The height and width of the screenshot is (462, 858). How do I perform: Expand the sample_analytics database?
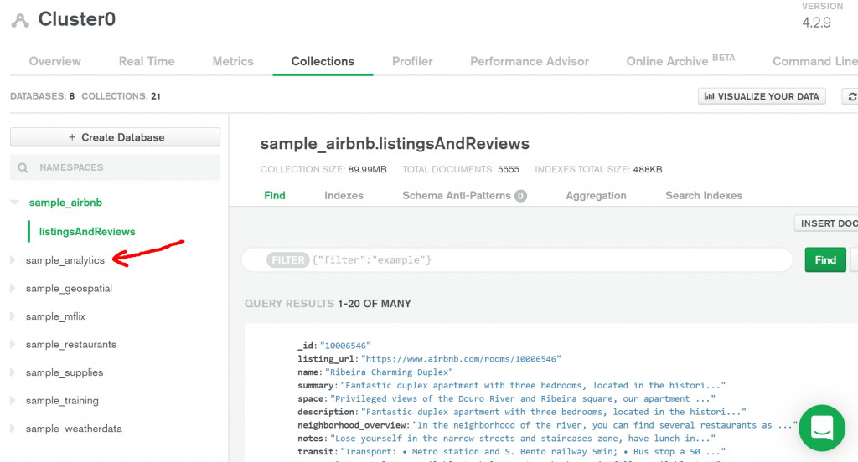pos(13,260)
